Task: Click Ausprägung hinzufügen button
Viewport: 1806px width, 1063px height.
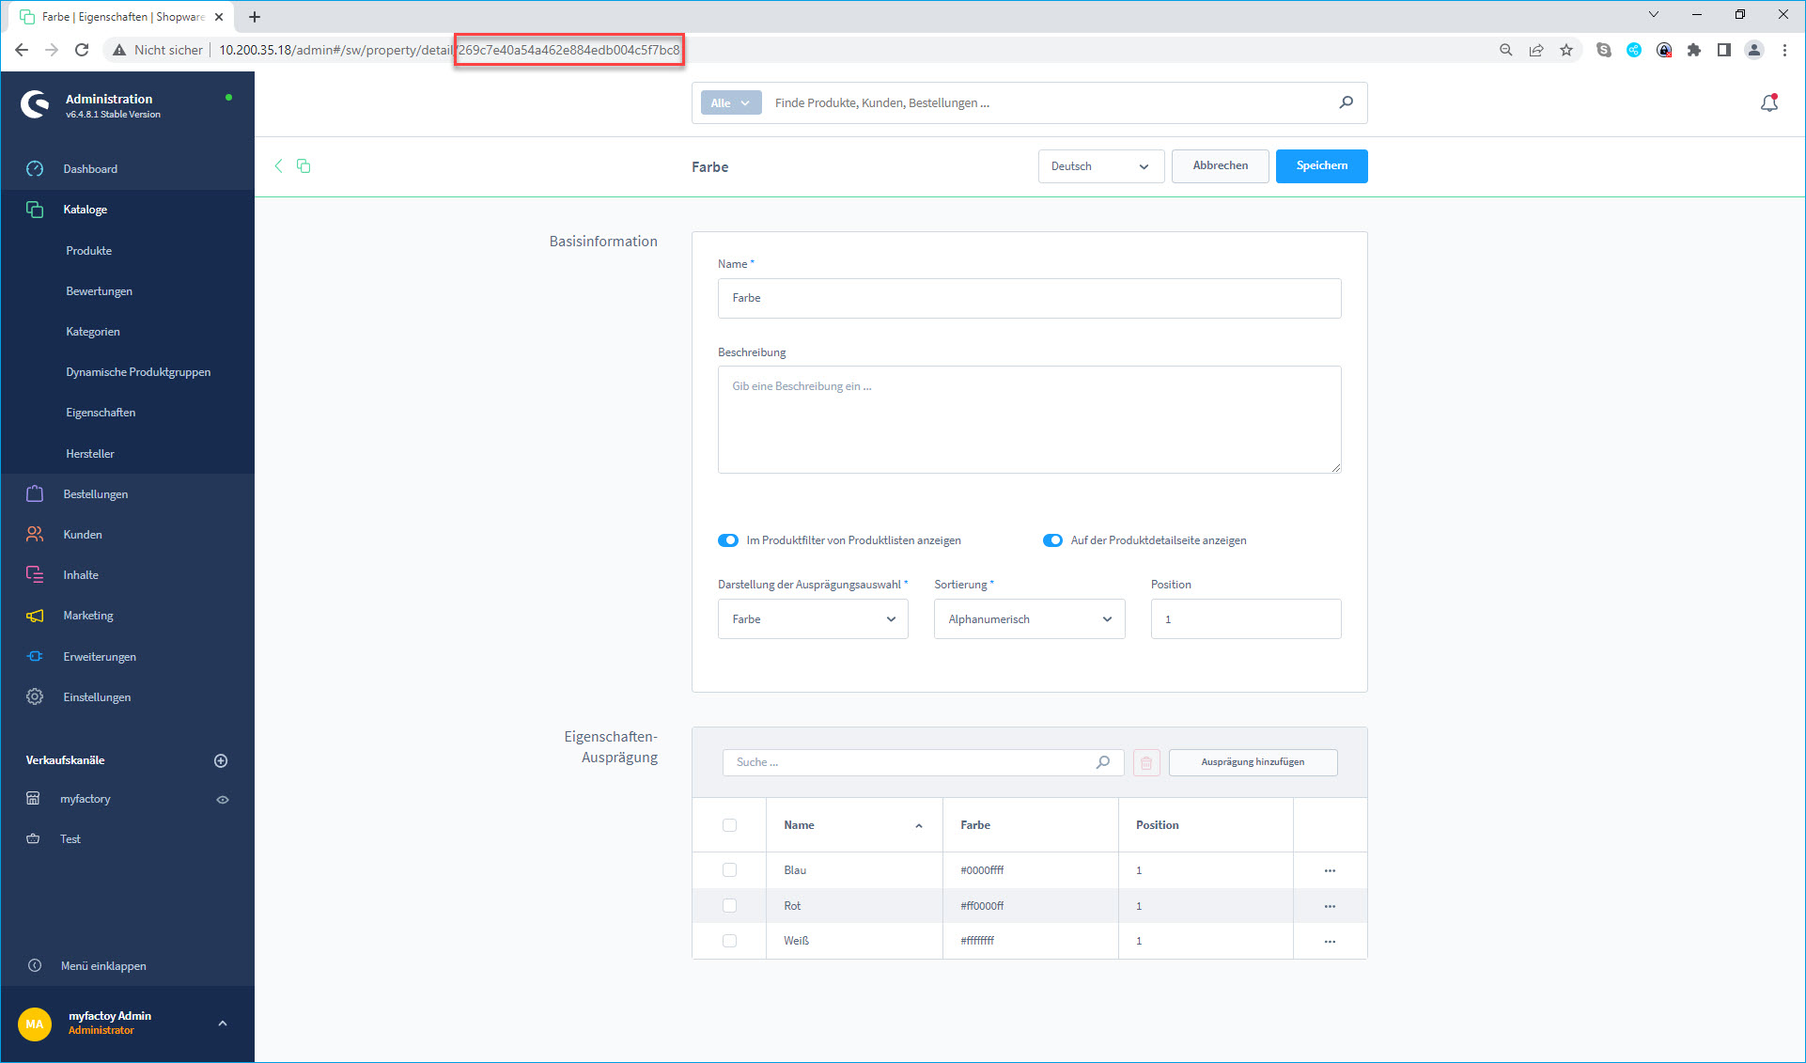Action: (x=1253, y=762)
